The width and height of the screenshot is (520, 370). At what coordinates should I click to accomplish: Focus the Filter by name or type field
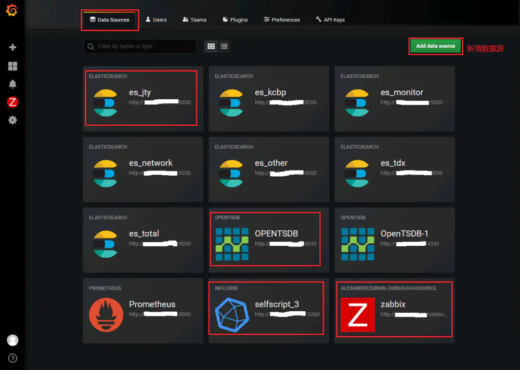point(140,46)
